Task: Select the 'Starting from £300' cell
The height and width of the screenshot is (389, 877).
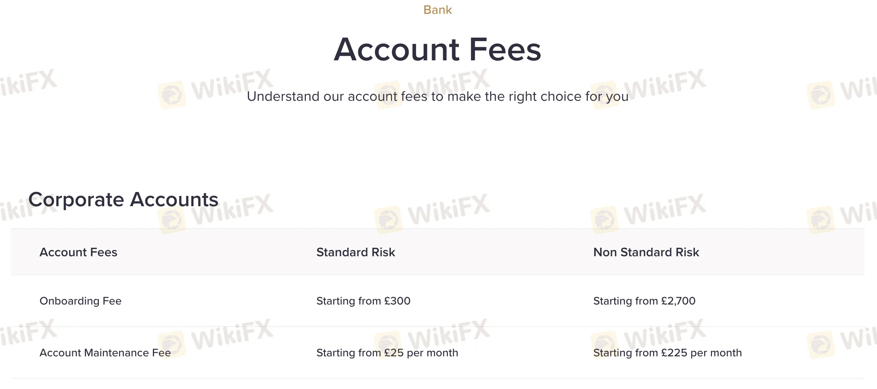Action: click(x=363, y=301)
